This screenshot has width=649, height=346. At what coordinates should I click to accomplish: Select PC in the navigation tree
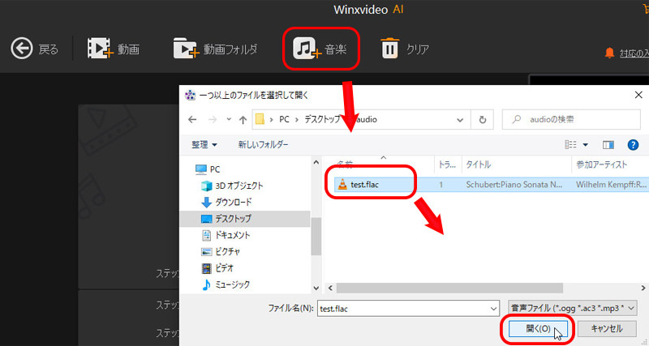click(208, 169)
